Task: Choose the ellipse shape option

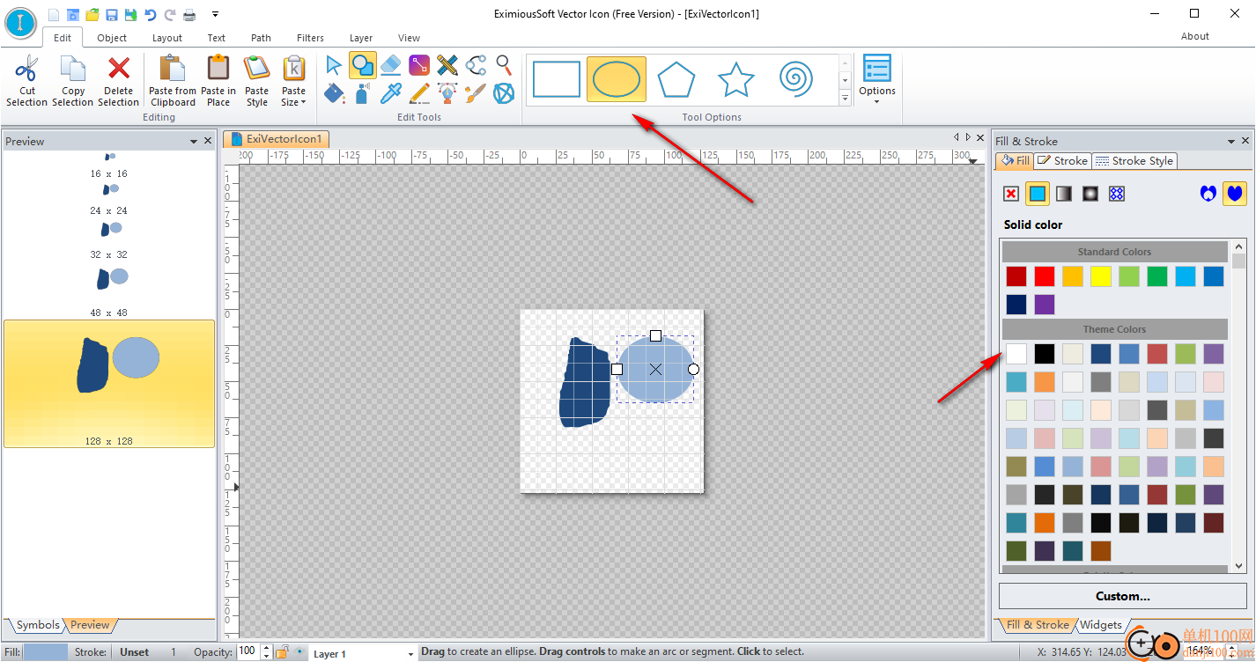Action: click(617, 79)
